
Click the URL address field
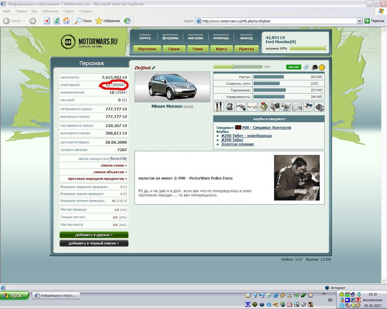pos(279,21)
